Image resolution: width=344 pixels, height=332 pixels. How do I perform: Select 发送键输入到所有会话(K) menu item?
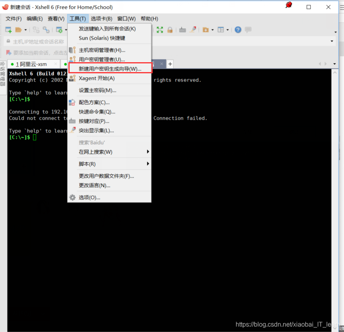pos(109,29)
